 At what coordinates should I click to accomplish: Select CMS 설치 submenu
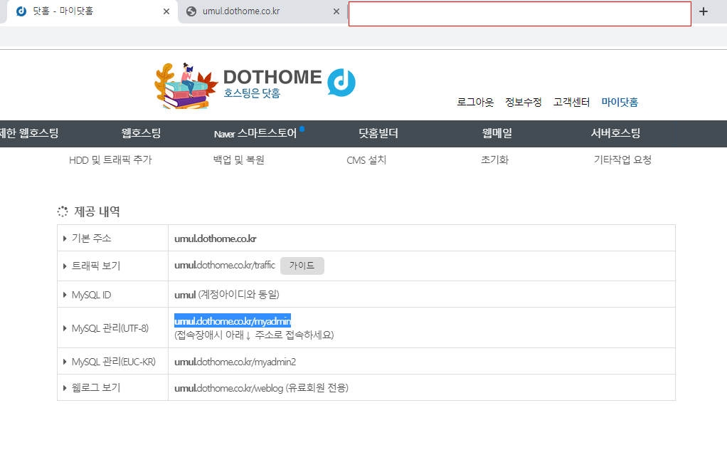(366, 160)
